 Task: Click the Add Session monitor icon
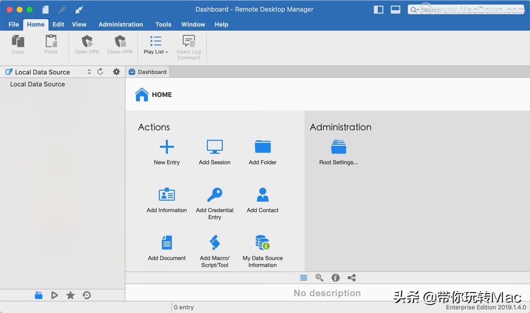[x=214, y=147]
